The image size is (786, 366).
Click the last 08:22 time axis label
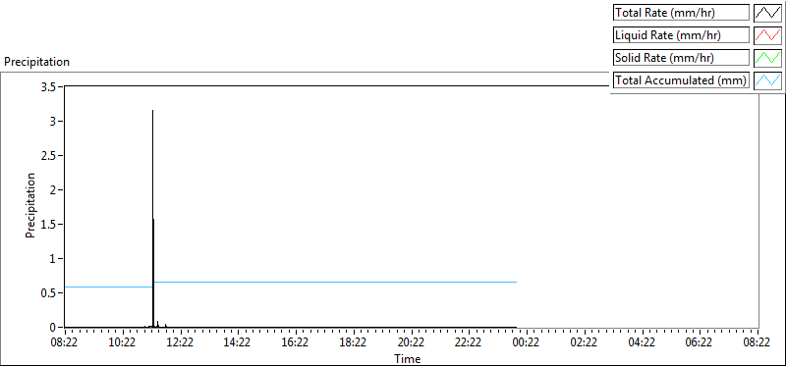[x=758, y=342]
